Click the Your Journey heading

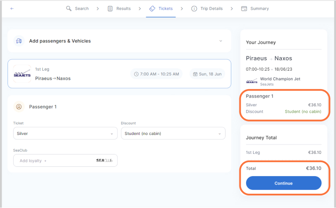click(261, 42)
